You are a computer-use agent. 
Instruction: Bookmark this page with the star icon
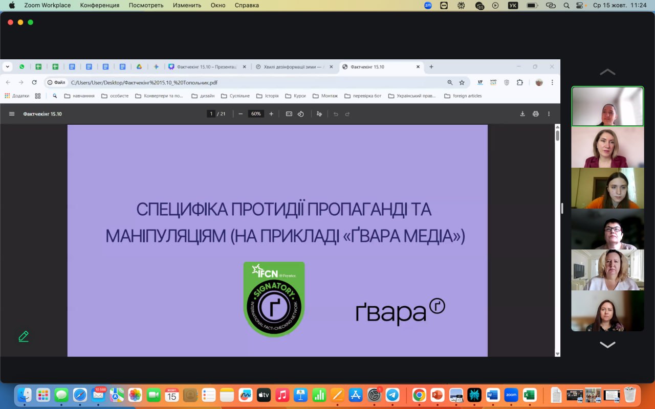[462, 82]
